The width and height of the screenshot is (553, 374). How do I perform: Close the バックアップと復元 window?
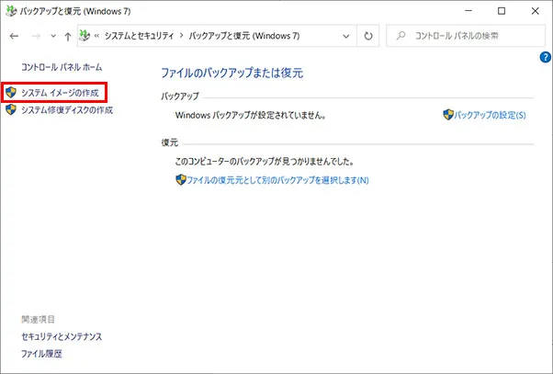[x=535, y=11]
